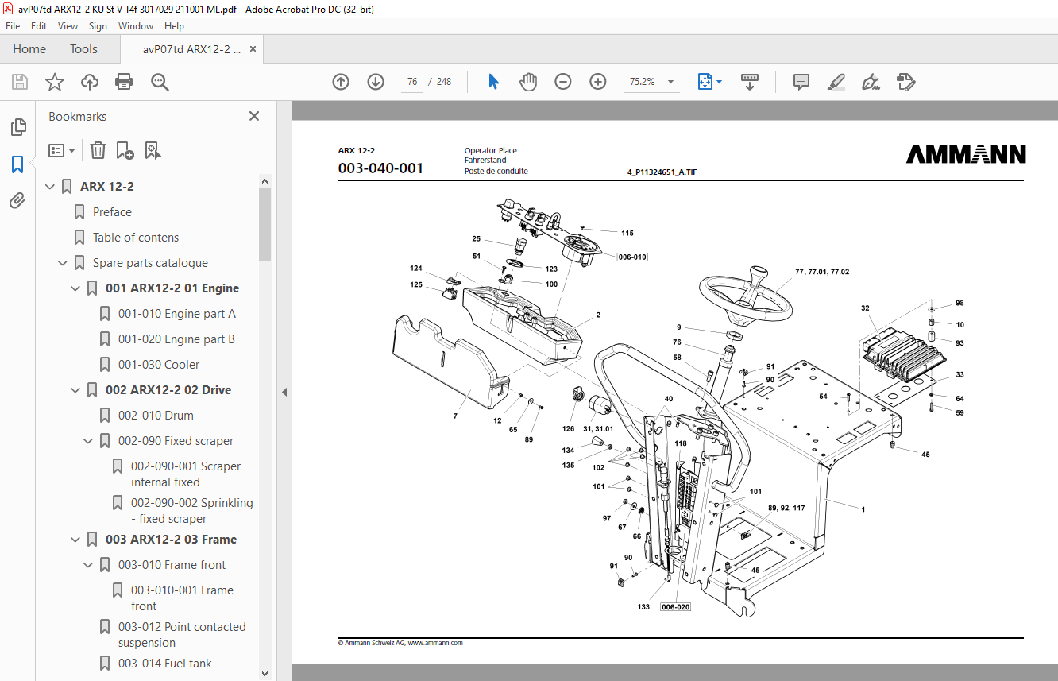This screenshot has height=681, width=1058.
Task: Go to next page arrow
Action: [376, 82]
